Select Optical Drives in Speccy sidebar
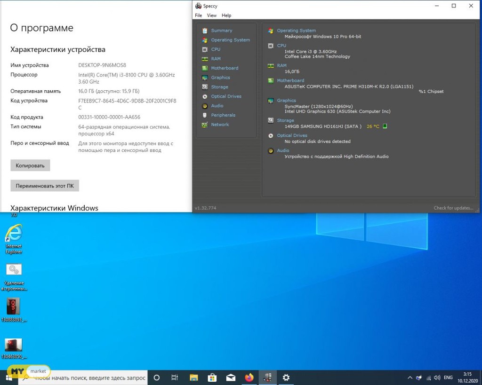 pos(226,96)
